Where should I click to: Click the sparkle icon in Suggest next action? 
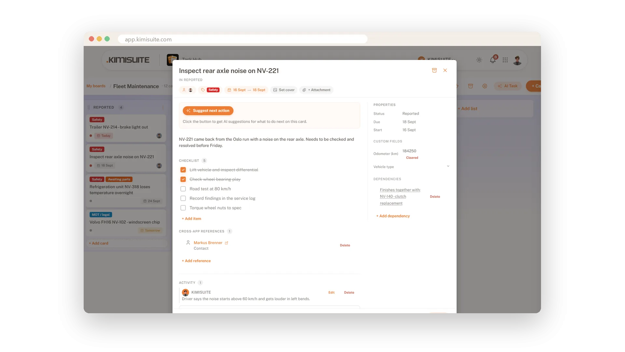(188, 111)
